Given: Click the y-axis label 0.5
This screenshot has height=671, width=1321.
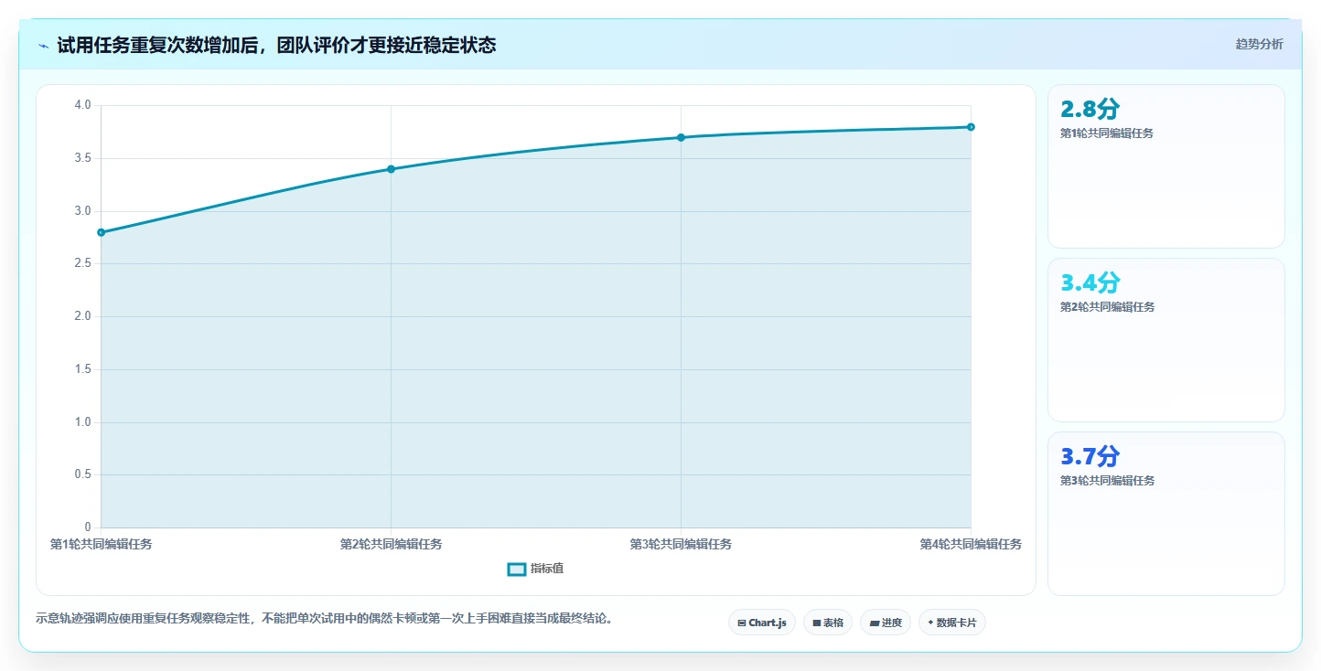Looking at the screenshot, I should [82, 474].
